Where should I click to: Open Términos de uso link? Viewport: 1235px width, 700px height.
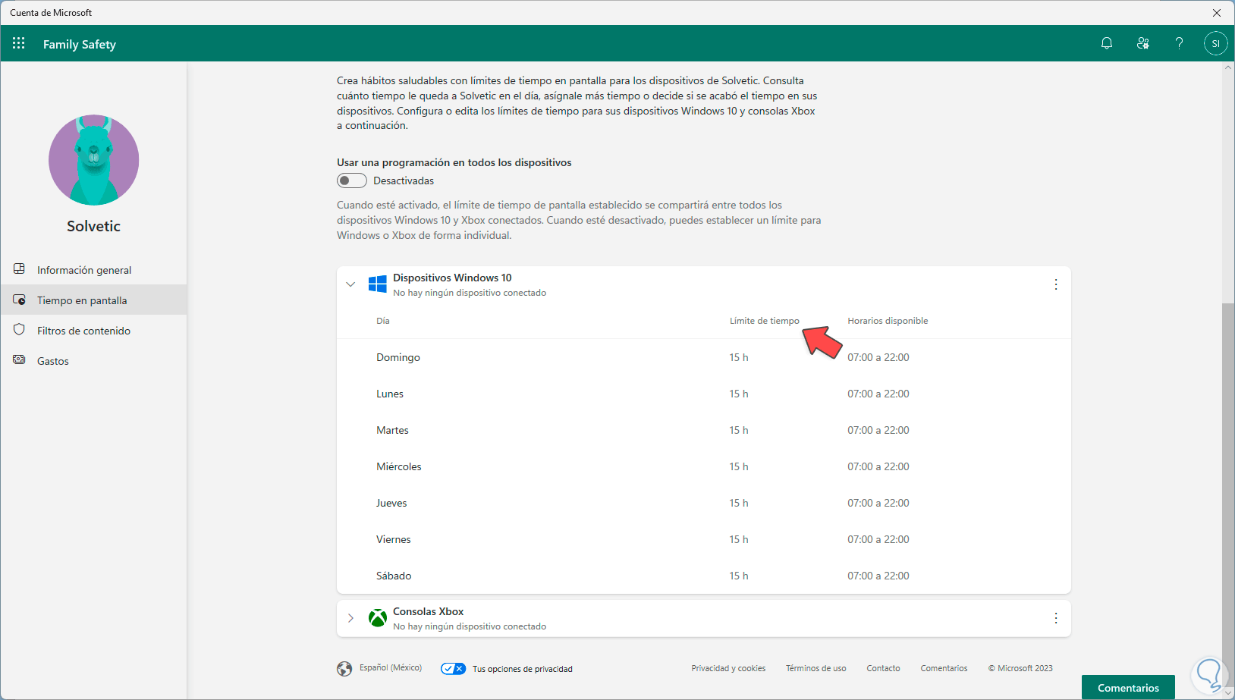[815, 668]
